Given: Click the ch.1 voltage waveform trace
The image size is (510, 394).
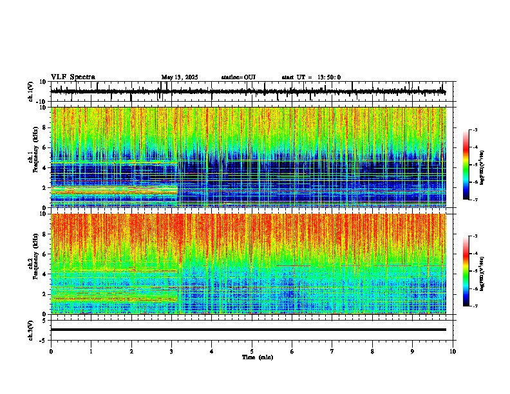Looking at the screenshot, I should tap(248, 91).
